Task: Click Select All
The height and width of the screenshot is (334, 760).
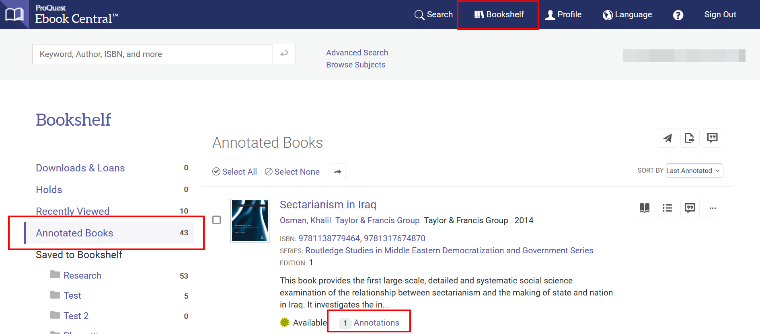Action: point(234,172)
